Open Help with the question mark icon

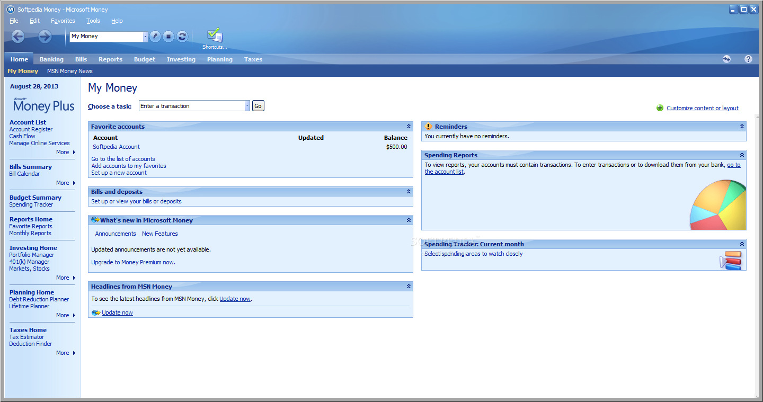[748, 59]
